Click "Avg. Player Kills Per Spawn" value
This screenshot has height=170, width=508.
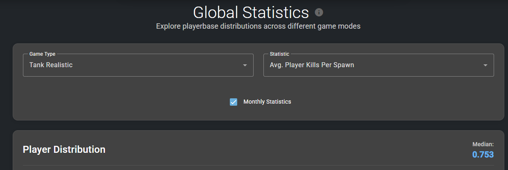point(312,65)
